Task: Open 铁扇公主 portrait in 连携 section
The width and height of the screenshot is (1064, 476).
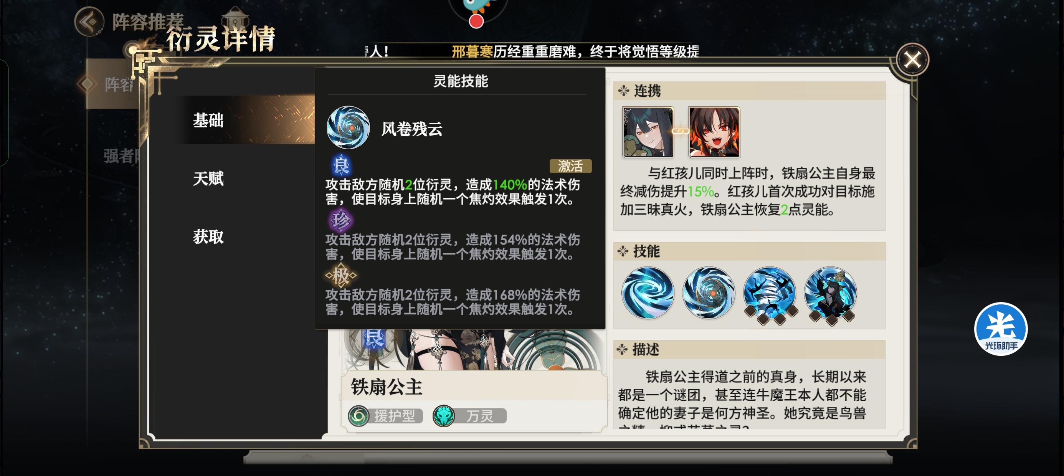Action: click(648, 132)
